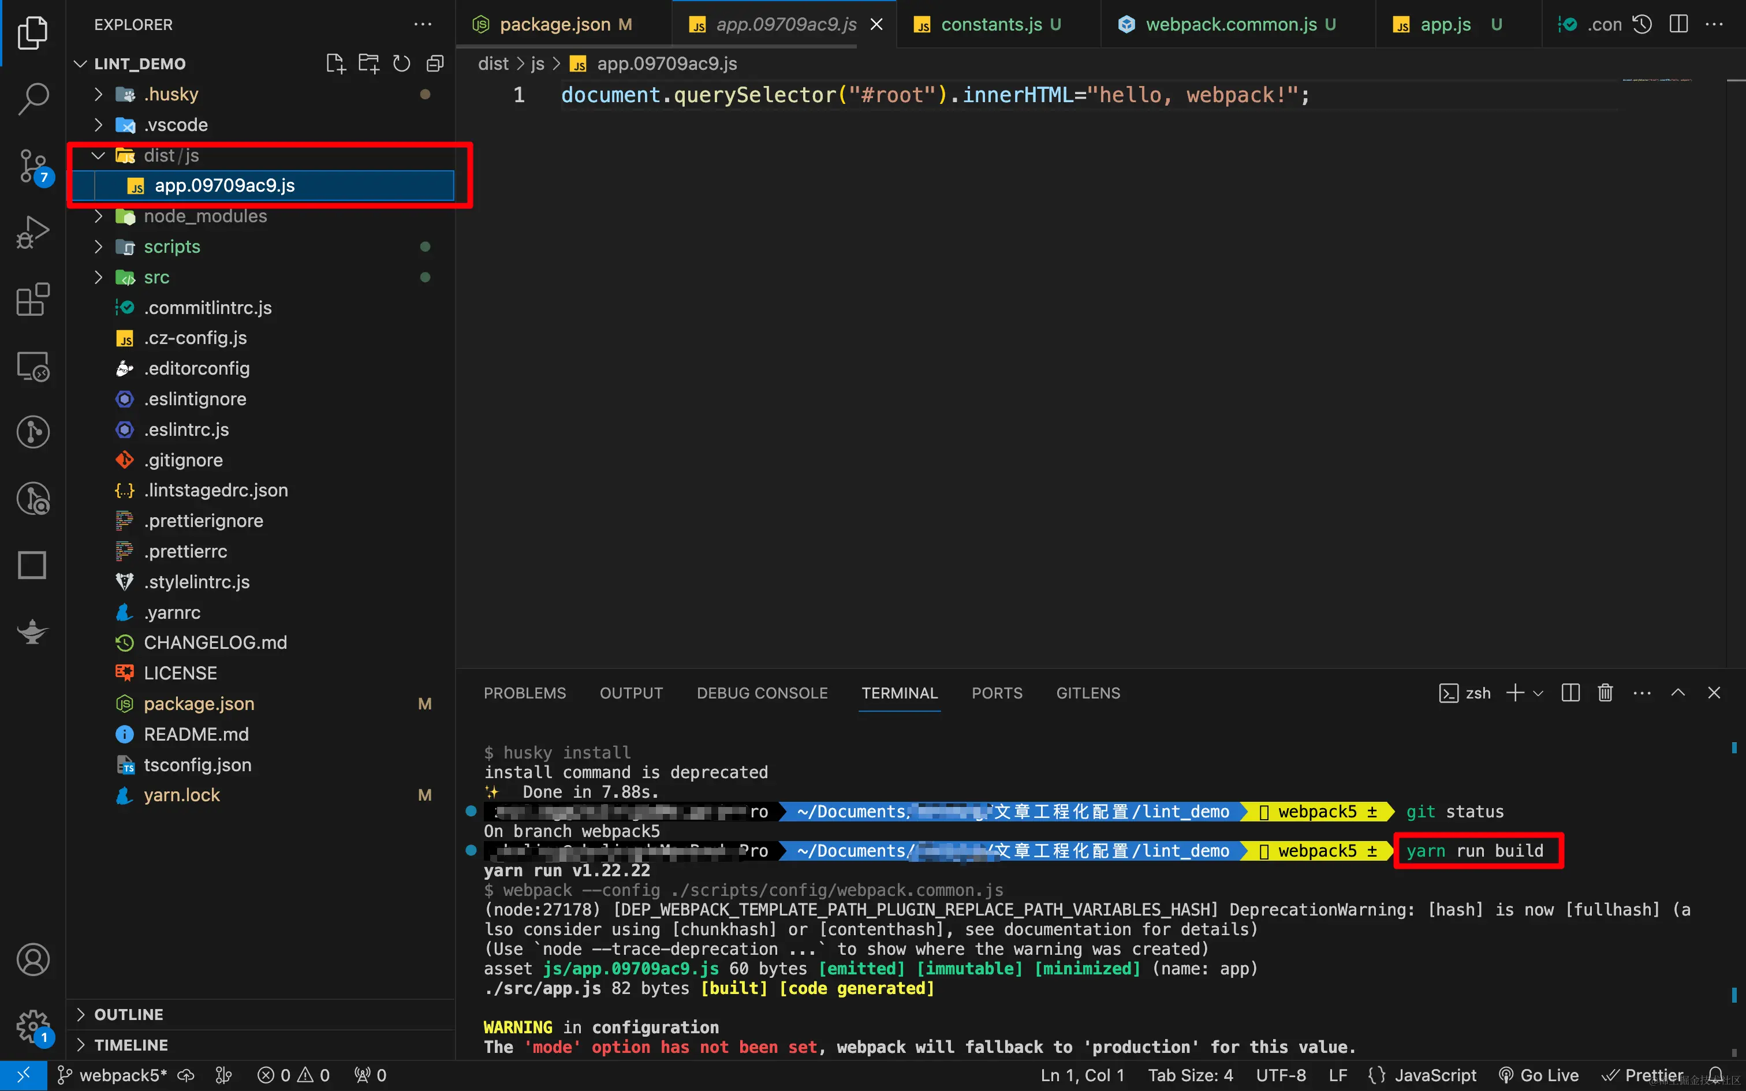Kill the terminal with trash icon

[1605, 693]
